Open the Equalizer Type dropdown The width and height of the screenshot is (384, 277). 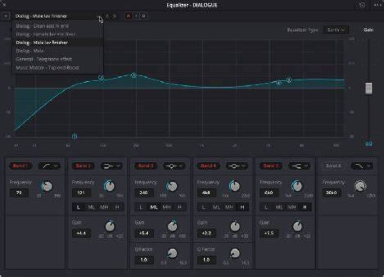(x=336, y=30)
